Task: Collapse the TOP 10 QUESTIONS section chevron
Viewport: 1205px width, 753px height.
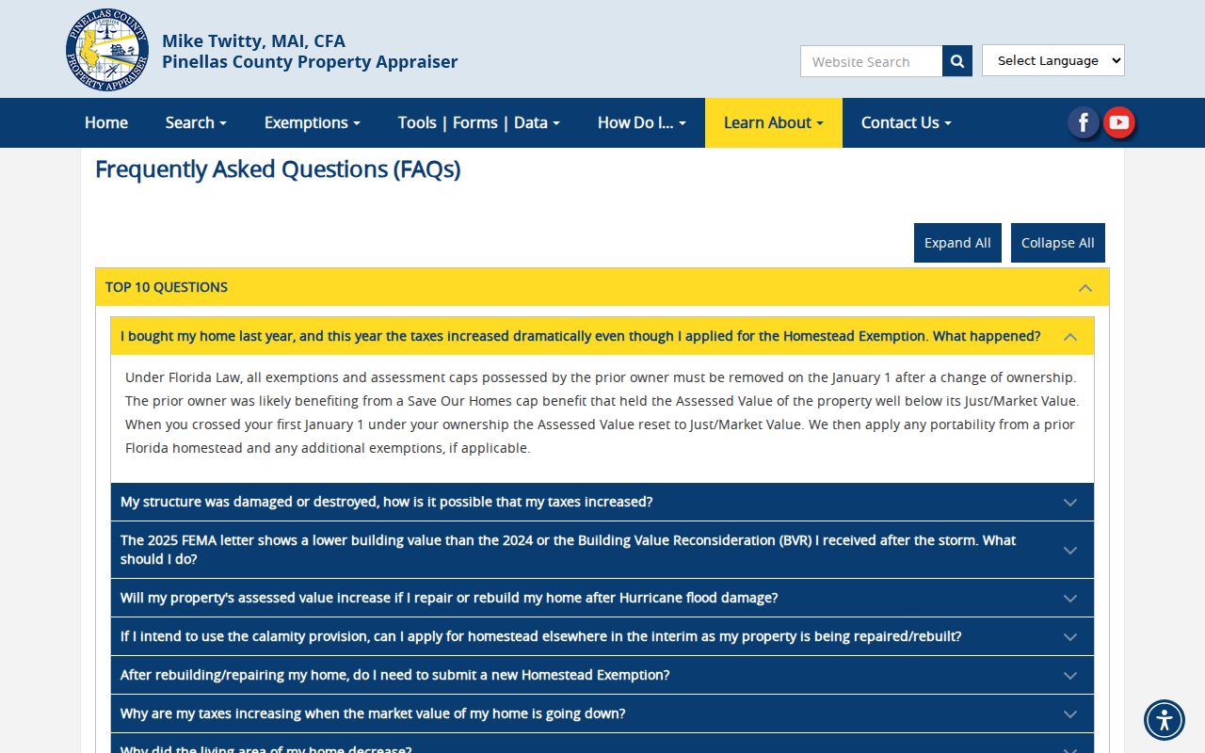Action: tap(1085, 287)
